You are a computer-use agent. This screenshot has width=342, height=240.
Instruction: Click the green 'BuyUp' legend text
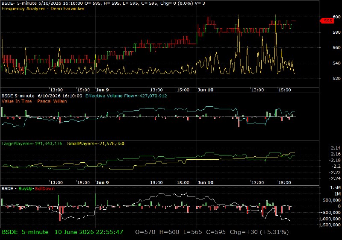click(x=26, y=188)
